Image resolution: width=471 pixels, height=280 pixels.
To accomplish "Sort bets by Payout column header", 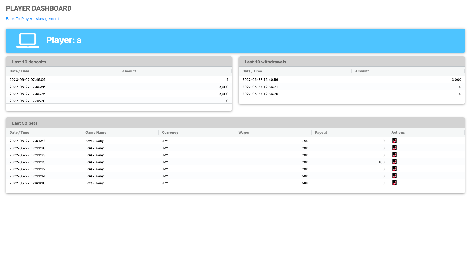I will [x=321, y=133].
